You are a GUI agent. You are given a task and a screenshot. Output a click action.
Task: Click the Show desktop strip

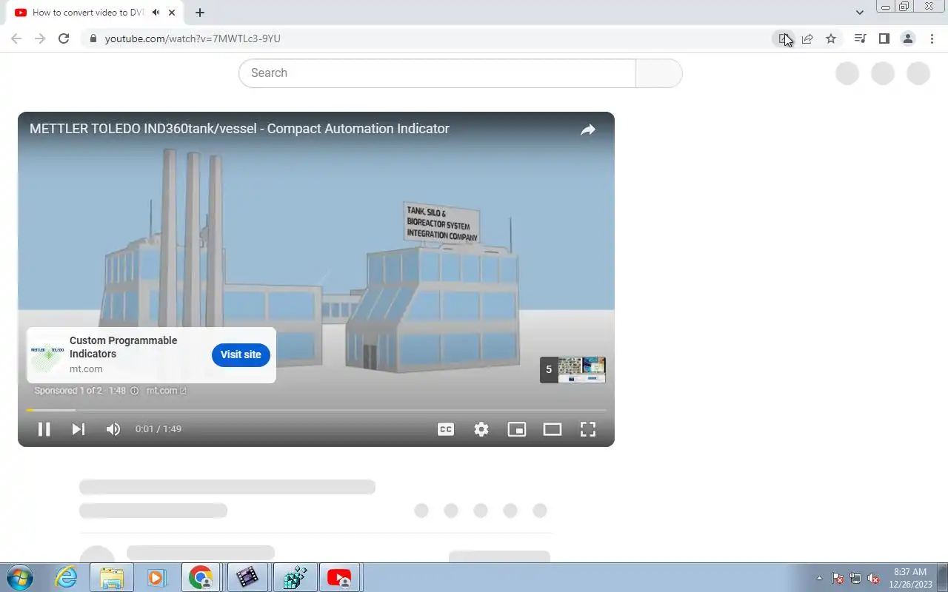click(943, 577)
